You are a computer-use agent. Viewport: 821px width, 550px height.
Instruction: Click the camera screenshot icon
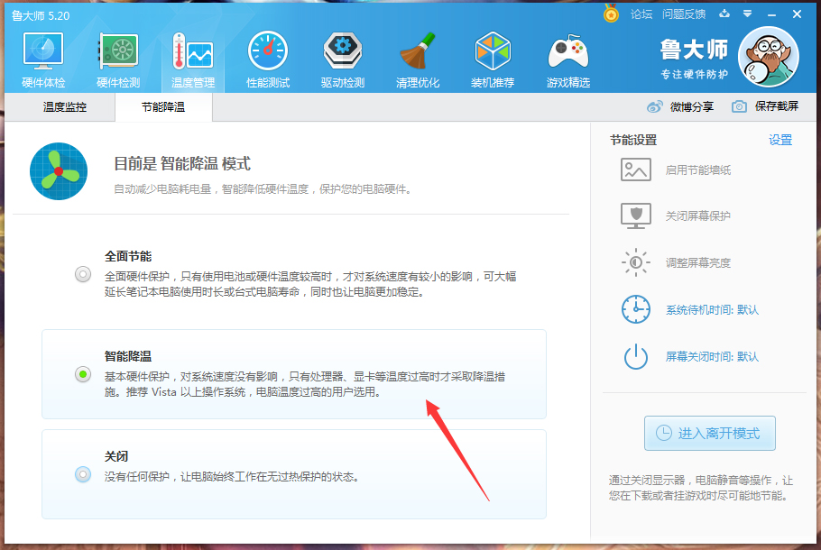pyautogui.click(x=739, y=106)
